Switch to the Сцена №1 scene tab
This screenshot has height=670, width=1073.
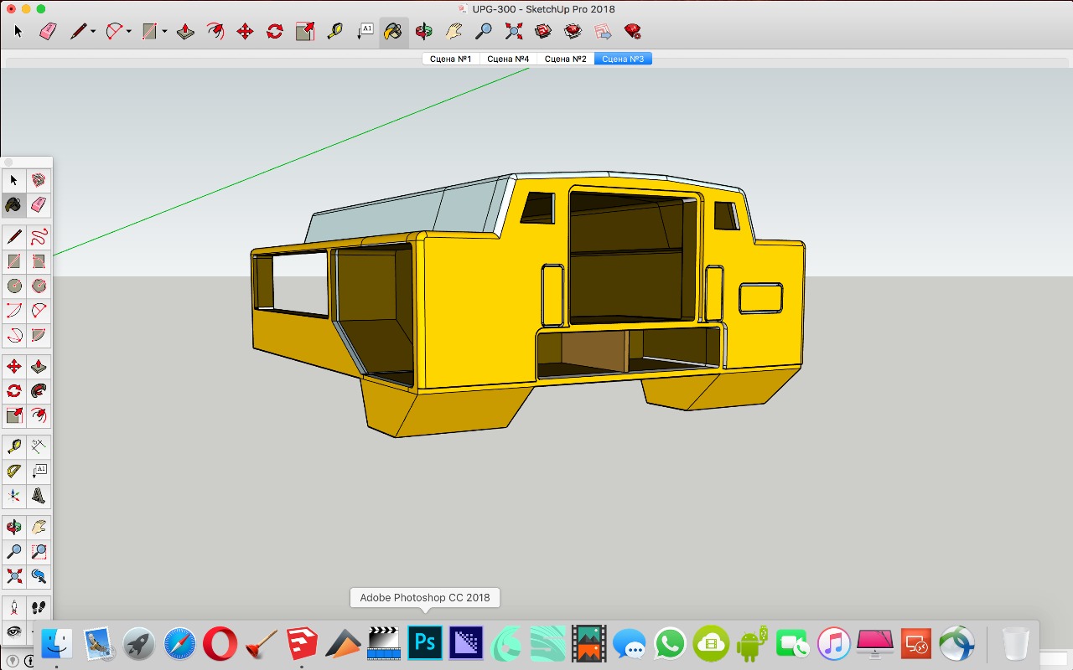[x=450, y=59]
